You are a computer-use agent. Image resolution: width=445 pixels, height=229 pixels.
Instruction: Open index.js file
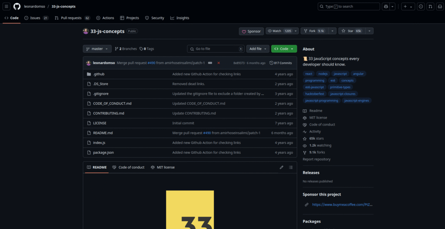99,143
